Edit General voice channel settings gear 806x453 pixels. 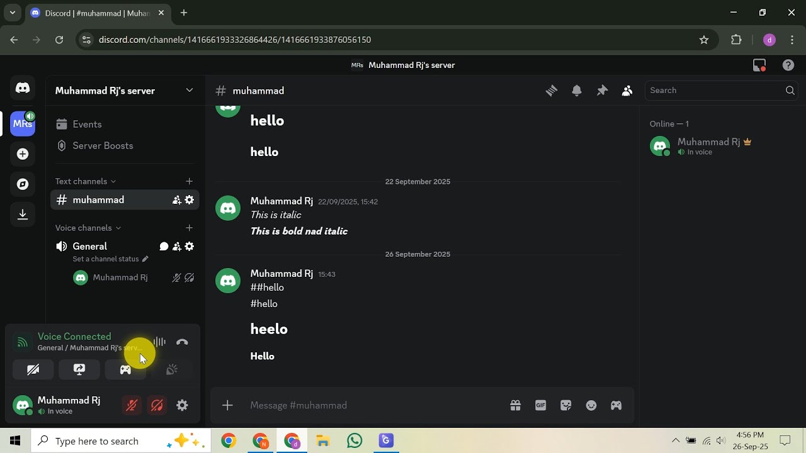click(190, 247)
